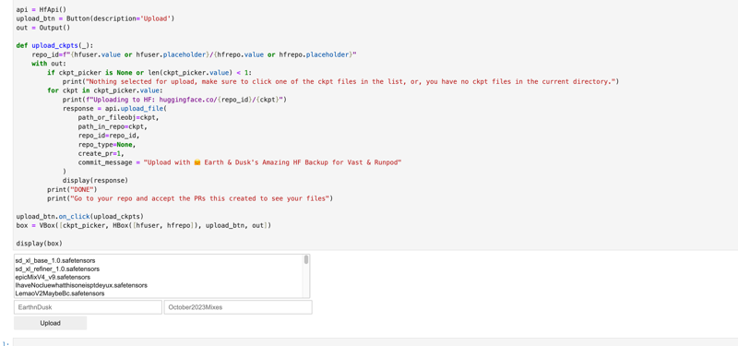Click the 'display(response)' code line

(x=96, y=180)
